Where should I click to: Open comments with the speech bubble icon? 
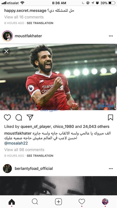pyautogui.click(x=19, y=118)
